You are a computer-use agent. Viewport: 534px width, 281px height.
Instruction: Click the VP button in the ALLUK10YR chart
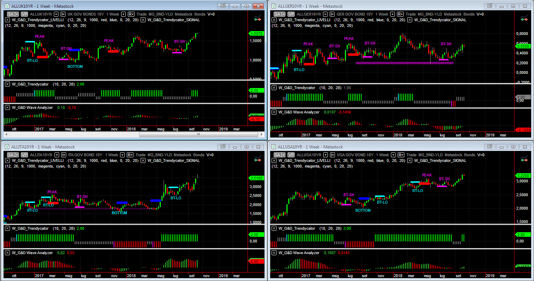(x=24, y=14)
